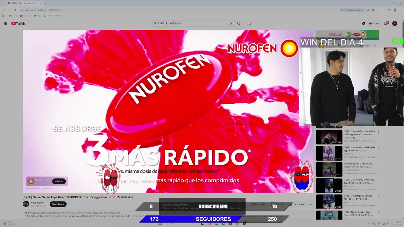The image size is (404, 227).
Task: Open options menu for YOUNG RIC video
Action: click(x=378, y=132)
